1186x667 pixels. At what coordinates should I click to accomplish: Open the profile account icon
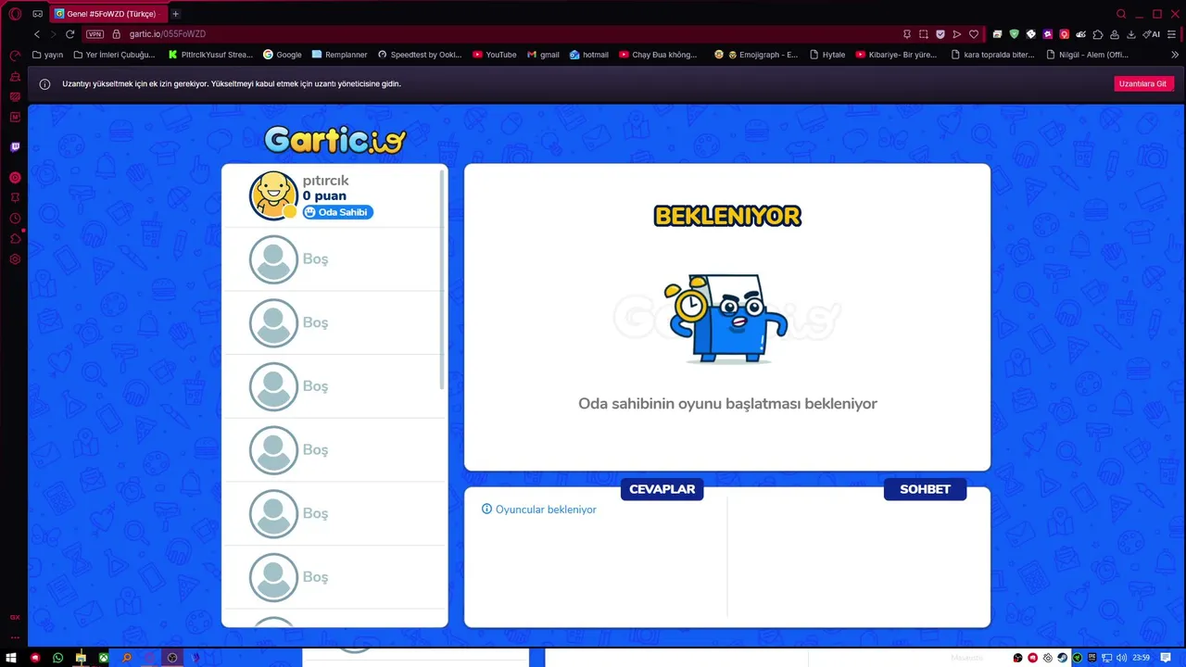point(1115,34)
